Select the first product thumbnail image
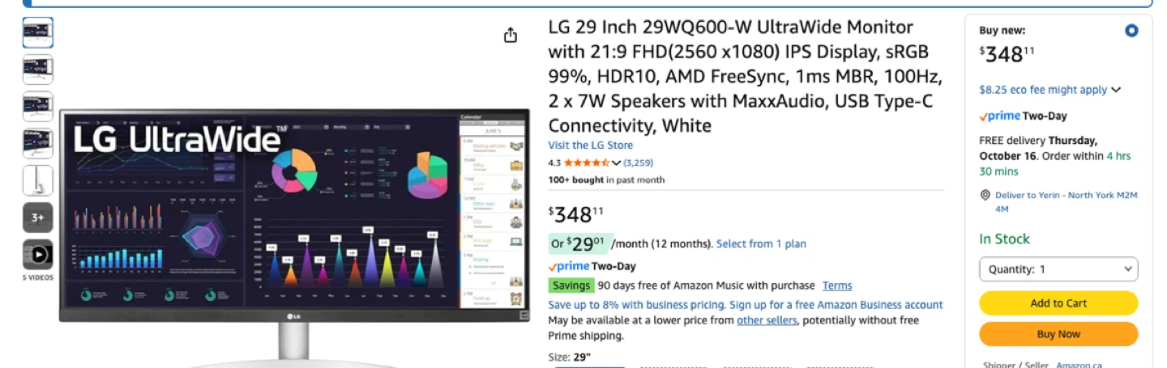Screen dimensions: 1167x368 coord(38,32)
